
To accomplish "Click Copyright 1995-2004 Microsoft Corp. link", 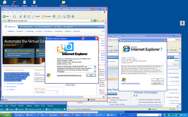I will point(69,75).
